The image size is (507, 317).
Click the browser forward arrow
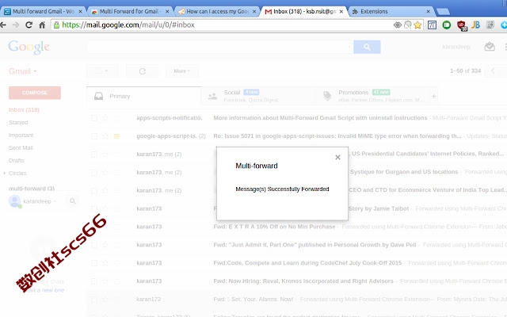16,25
